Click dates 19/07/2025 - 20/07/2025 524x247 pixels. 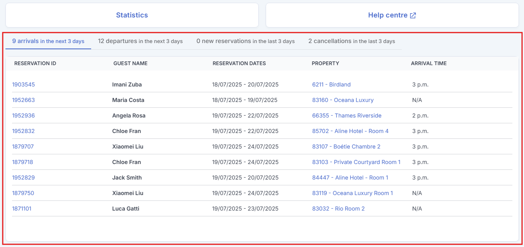click(x=245, y=178)
